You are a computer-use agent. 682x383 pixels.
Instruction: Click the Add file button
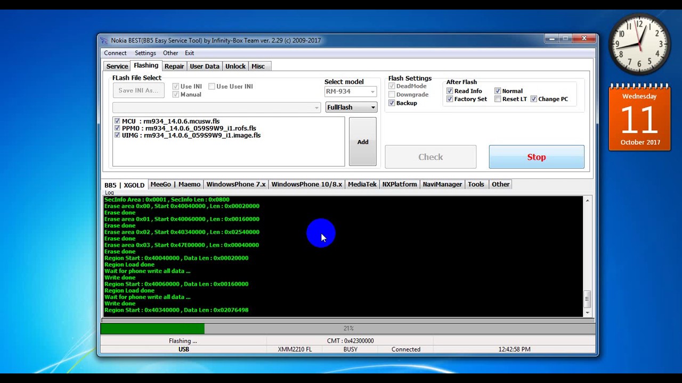click(363, 142)
